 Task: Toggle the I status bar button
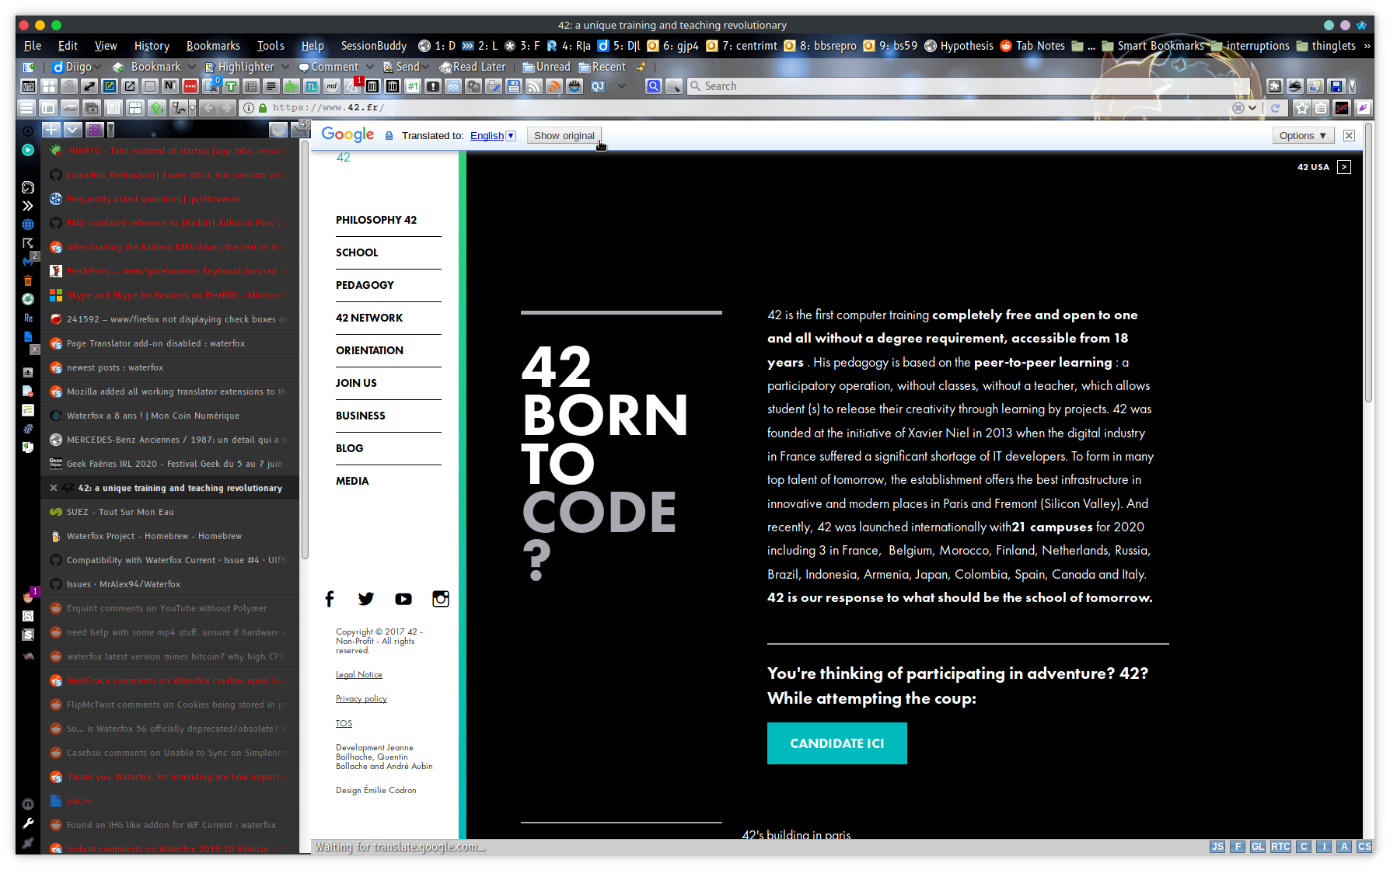(x=1324, y=847)
